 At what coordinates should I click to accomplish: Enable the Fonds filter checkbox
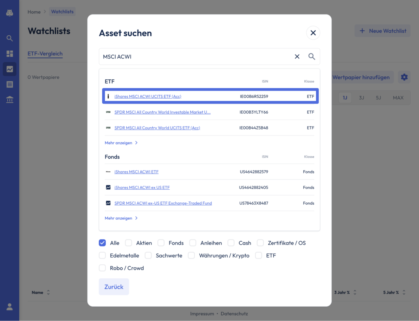pos(161,243)
